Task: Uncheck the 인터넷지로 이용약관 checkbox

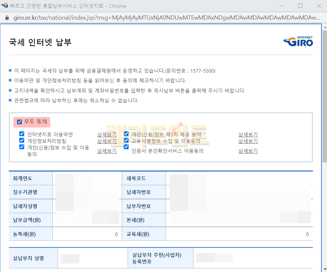Action: [x=22, y=134]
